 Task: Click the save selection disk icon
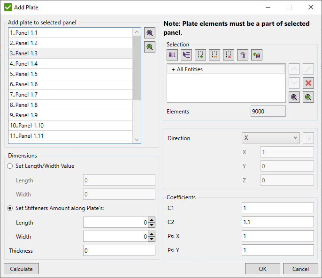pyautogui.click(x=257, y=55)
